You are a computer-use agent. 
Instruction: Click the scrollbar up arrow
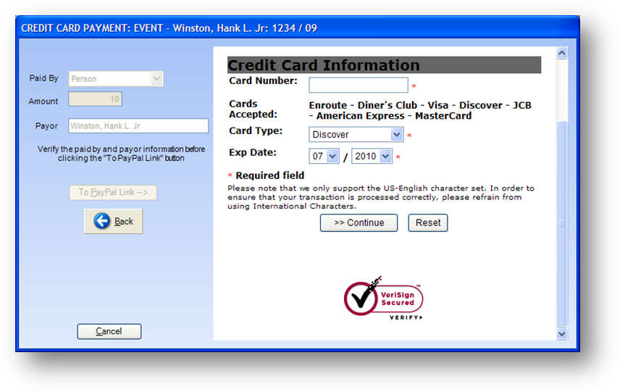click(x=561, y=53)
